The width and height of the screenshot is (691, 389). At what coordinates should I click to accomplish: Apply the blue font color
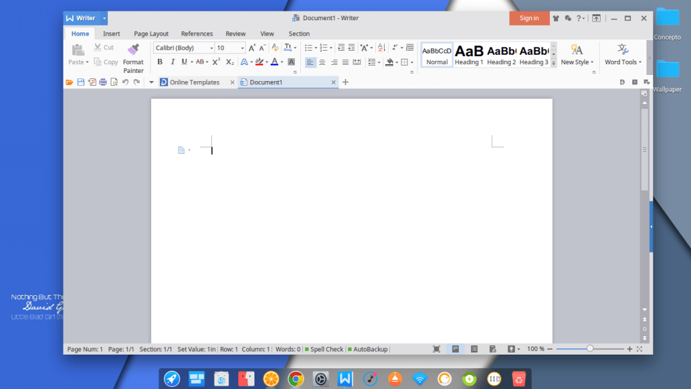coord(275,62)
